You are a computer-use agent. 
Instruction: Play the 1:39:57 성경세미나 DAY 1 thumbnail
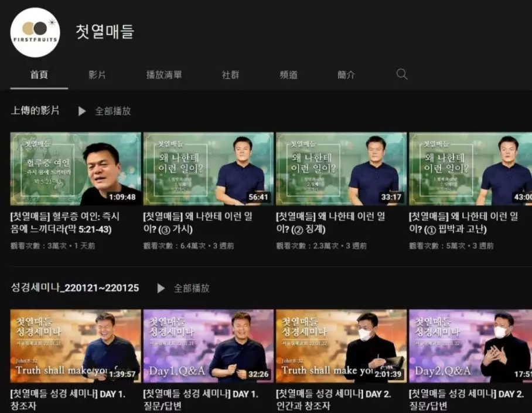[x=76, y=346]
